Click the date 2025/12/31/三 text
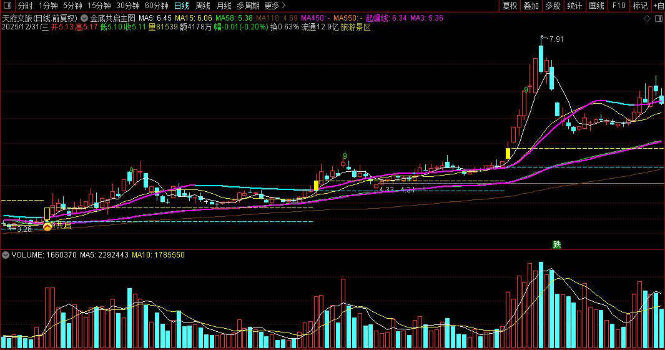 (x=26, y=27)
